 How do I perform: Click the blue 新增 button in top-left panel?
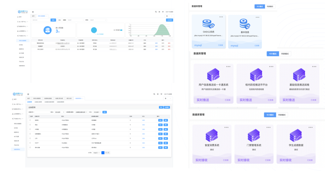pos(170,20)
